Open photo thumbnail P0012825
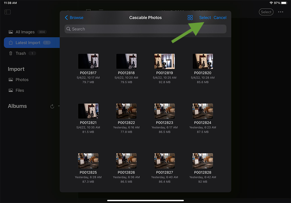Screen dimensions: 291x203 click(88, 161)
